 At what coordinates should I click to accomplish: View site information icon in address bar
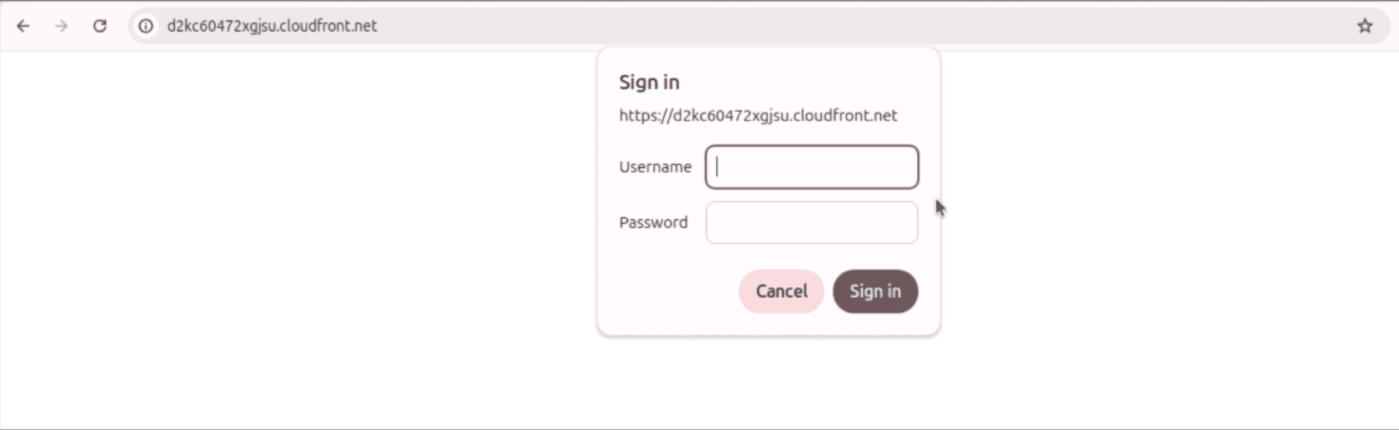tap(145, 26)
